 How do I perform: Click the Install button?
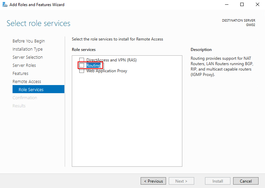click(218, 181)
